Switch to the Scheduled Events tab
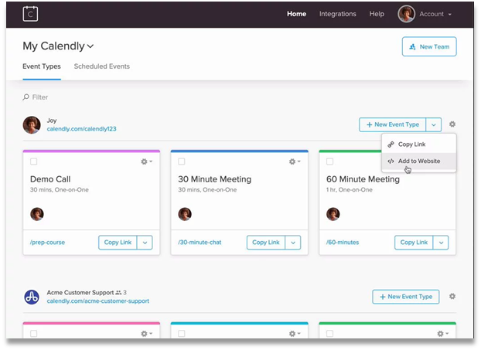 [x=102, y=66]
